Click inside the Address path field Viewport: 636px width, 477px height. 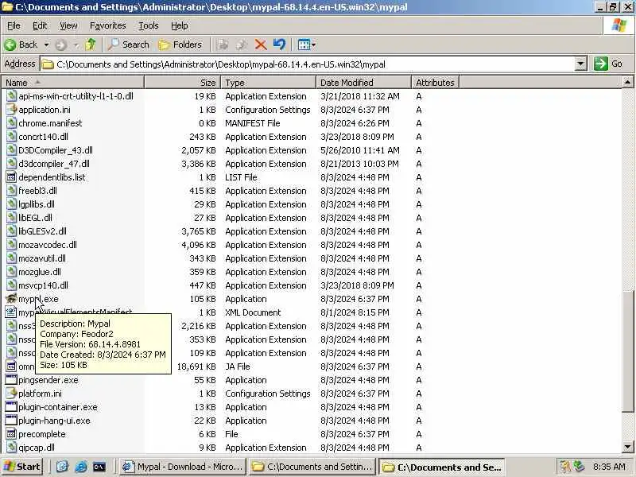pyautogui.click(x=308, y=64)
